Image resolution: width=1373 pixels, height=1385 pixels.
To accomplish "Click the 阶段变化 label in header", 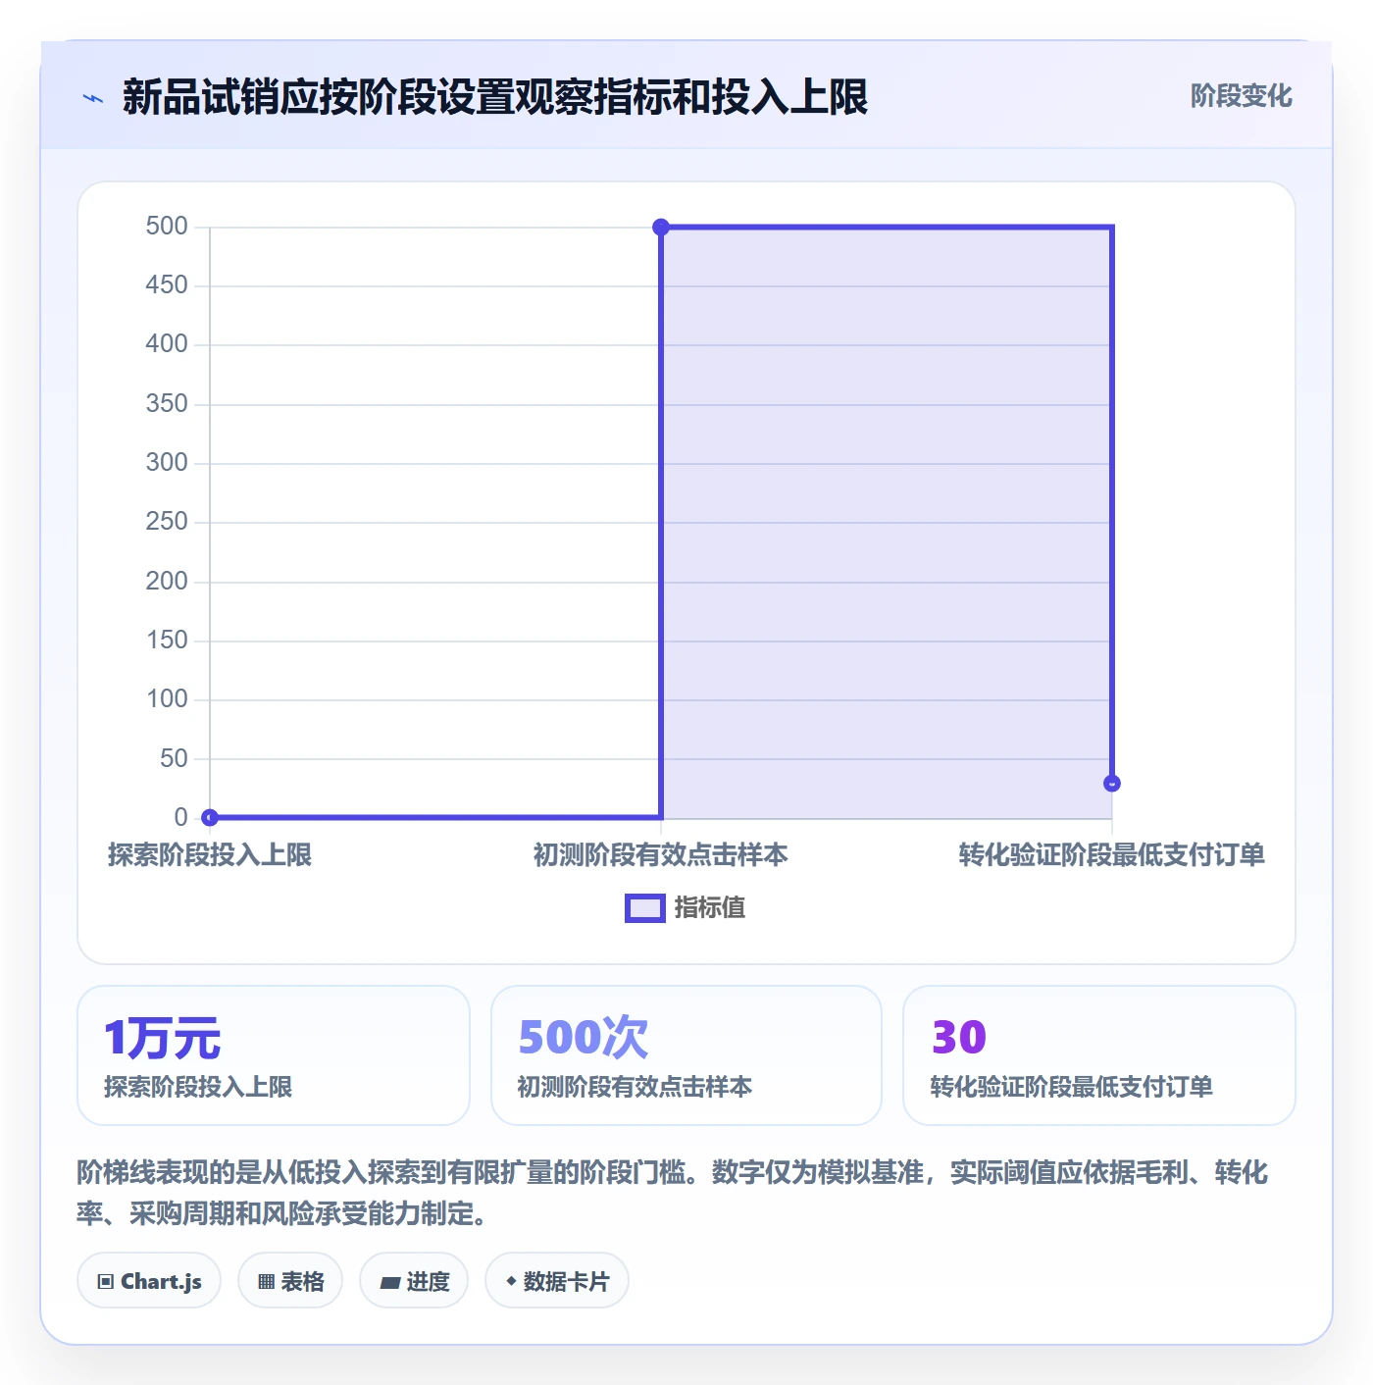I will (x=1241, y=96).
